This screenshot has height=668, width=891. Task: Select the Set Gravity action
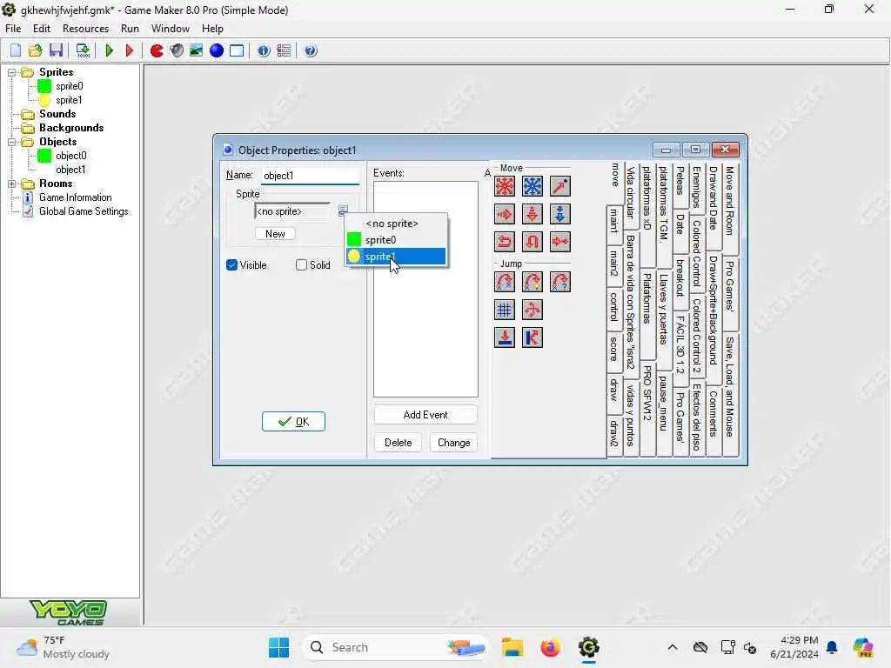560,214
